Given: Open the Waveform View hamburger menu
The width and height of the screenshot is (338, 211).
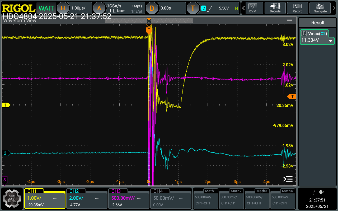Looking at the screenshot, I should coord(289,21).
